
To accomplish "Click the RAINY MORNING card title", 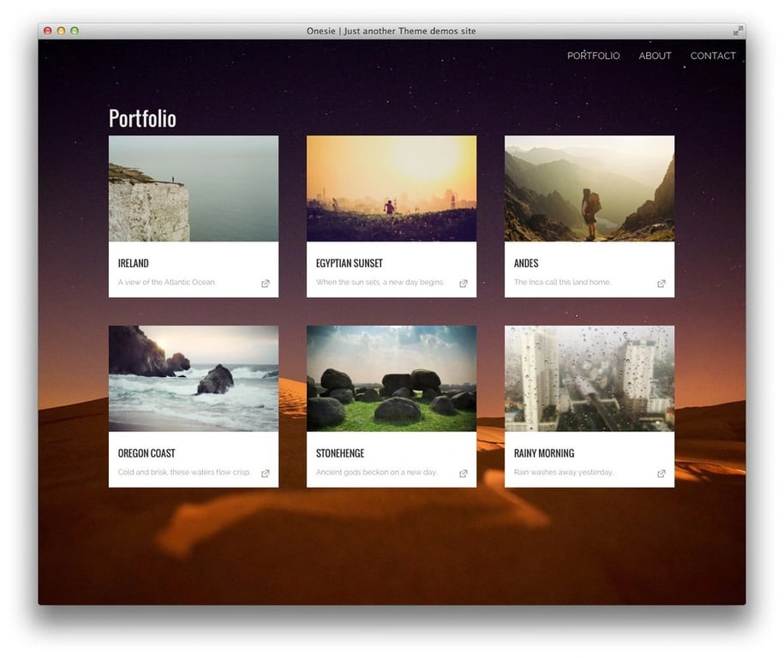I will coord(543,453).
